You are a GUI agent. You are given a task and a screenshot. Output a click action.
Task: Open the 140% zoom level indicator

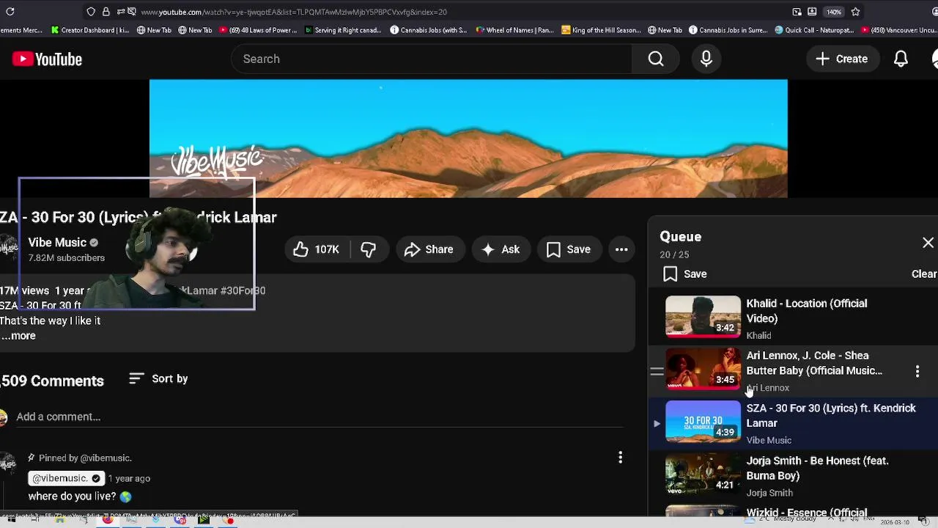pos(834,12)
